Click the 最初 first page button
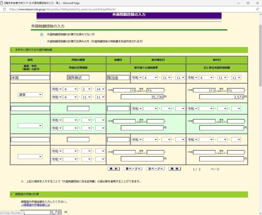The height and width of the screenshot is (215, 262). pyautogui.click(x=114, y=169)
